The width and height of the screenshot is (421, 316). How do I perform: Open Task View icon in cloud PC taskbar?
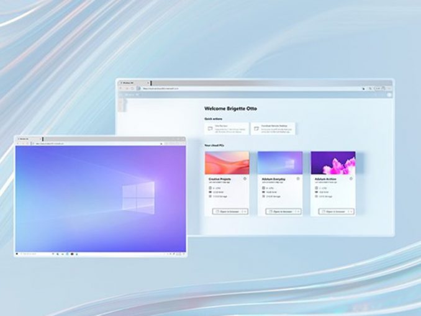coord(53,254)
